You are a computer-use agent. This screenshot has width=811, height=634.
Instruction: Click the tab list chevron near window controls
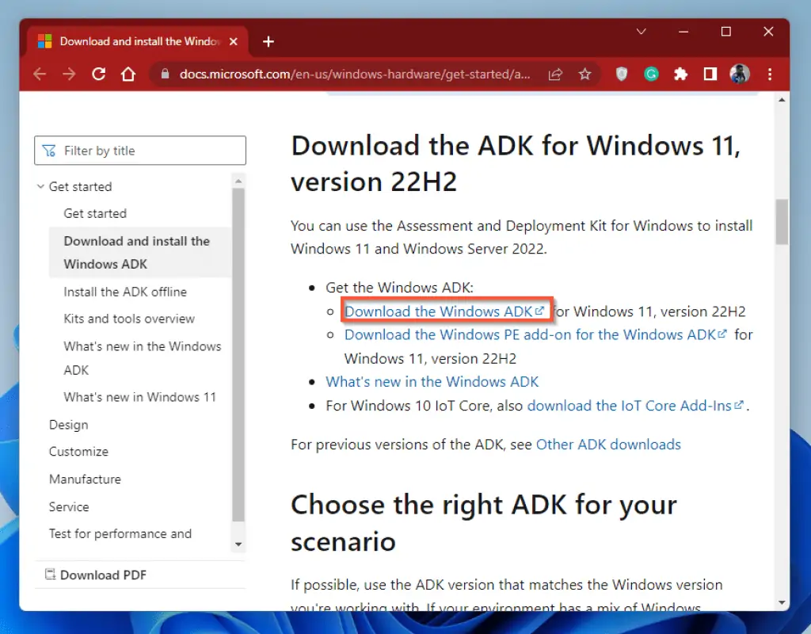coord(640,32)
